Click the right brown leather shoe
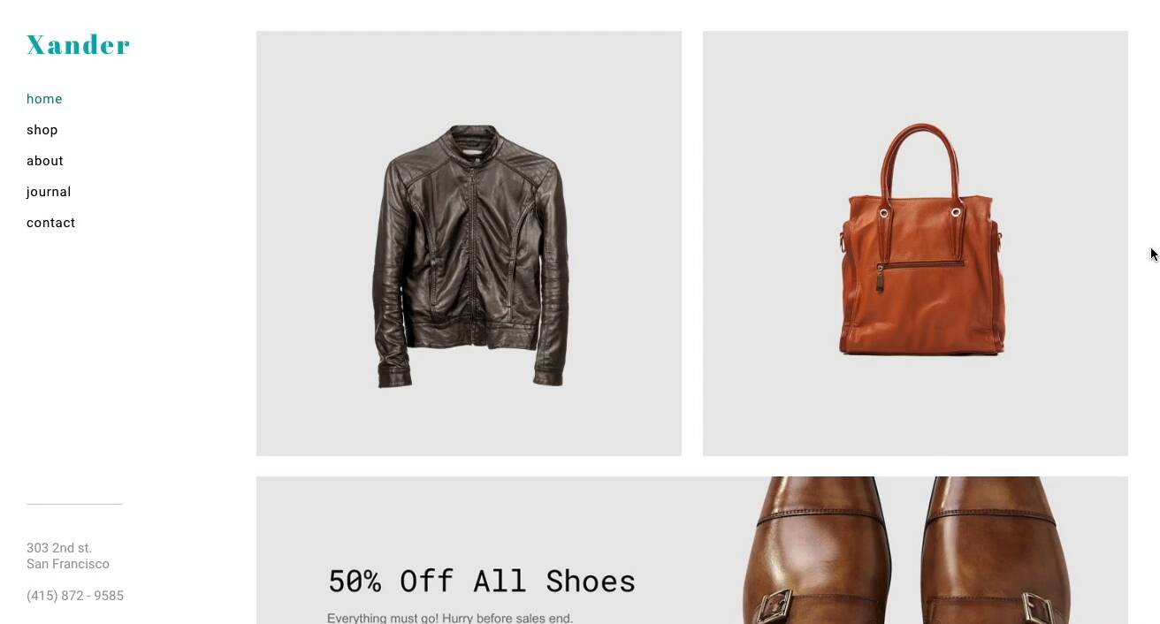This screenshot has width=1160, height=624. coord(995,551)
